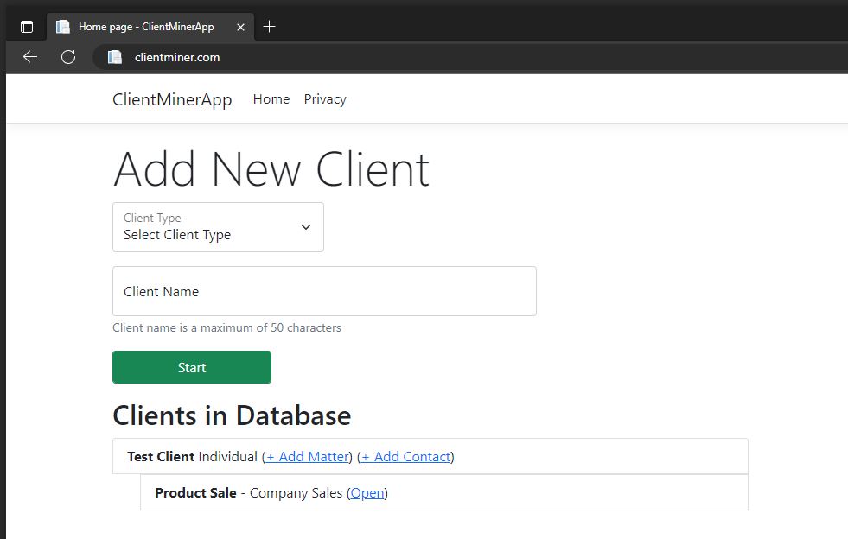848x539 pixels.
Task: Click the back navigation arrow
Action: (x=29, y=57)
